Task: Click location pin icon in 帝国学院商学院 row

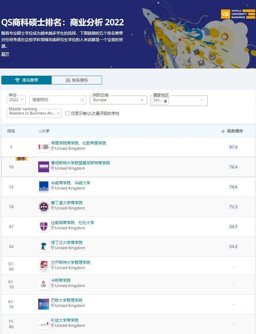Action: 53,148
